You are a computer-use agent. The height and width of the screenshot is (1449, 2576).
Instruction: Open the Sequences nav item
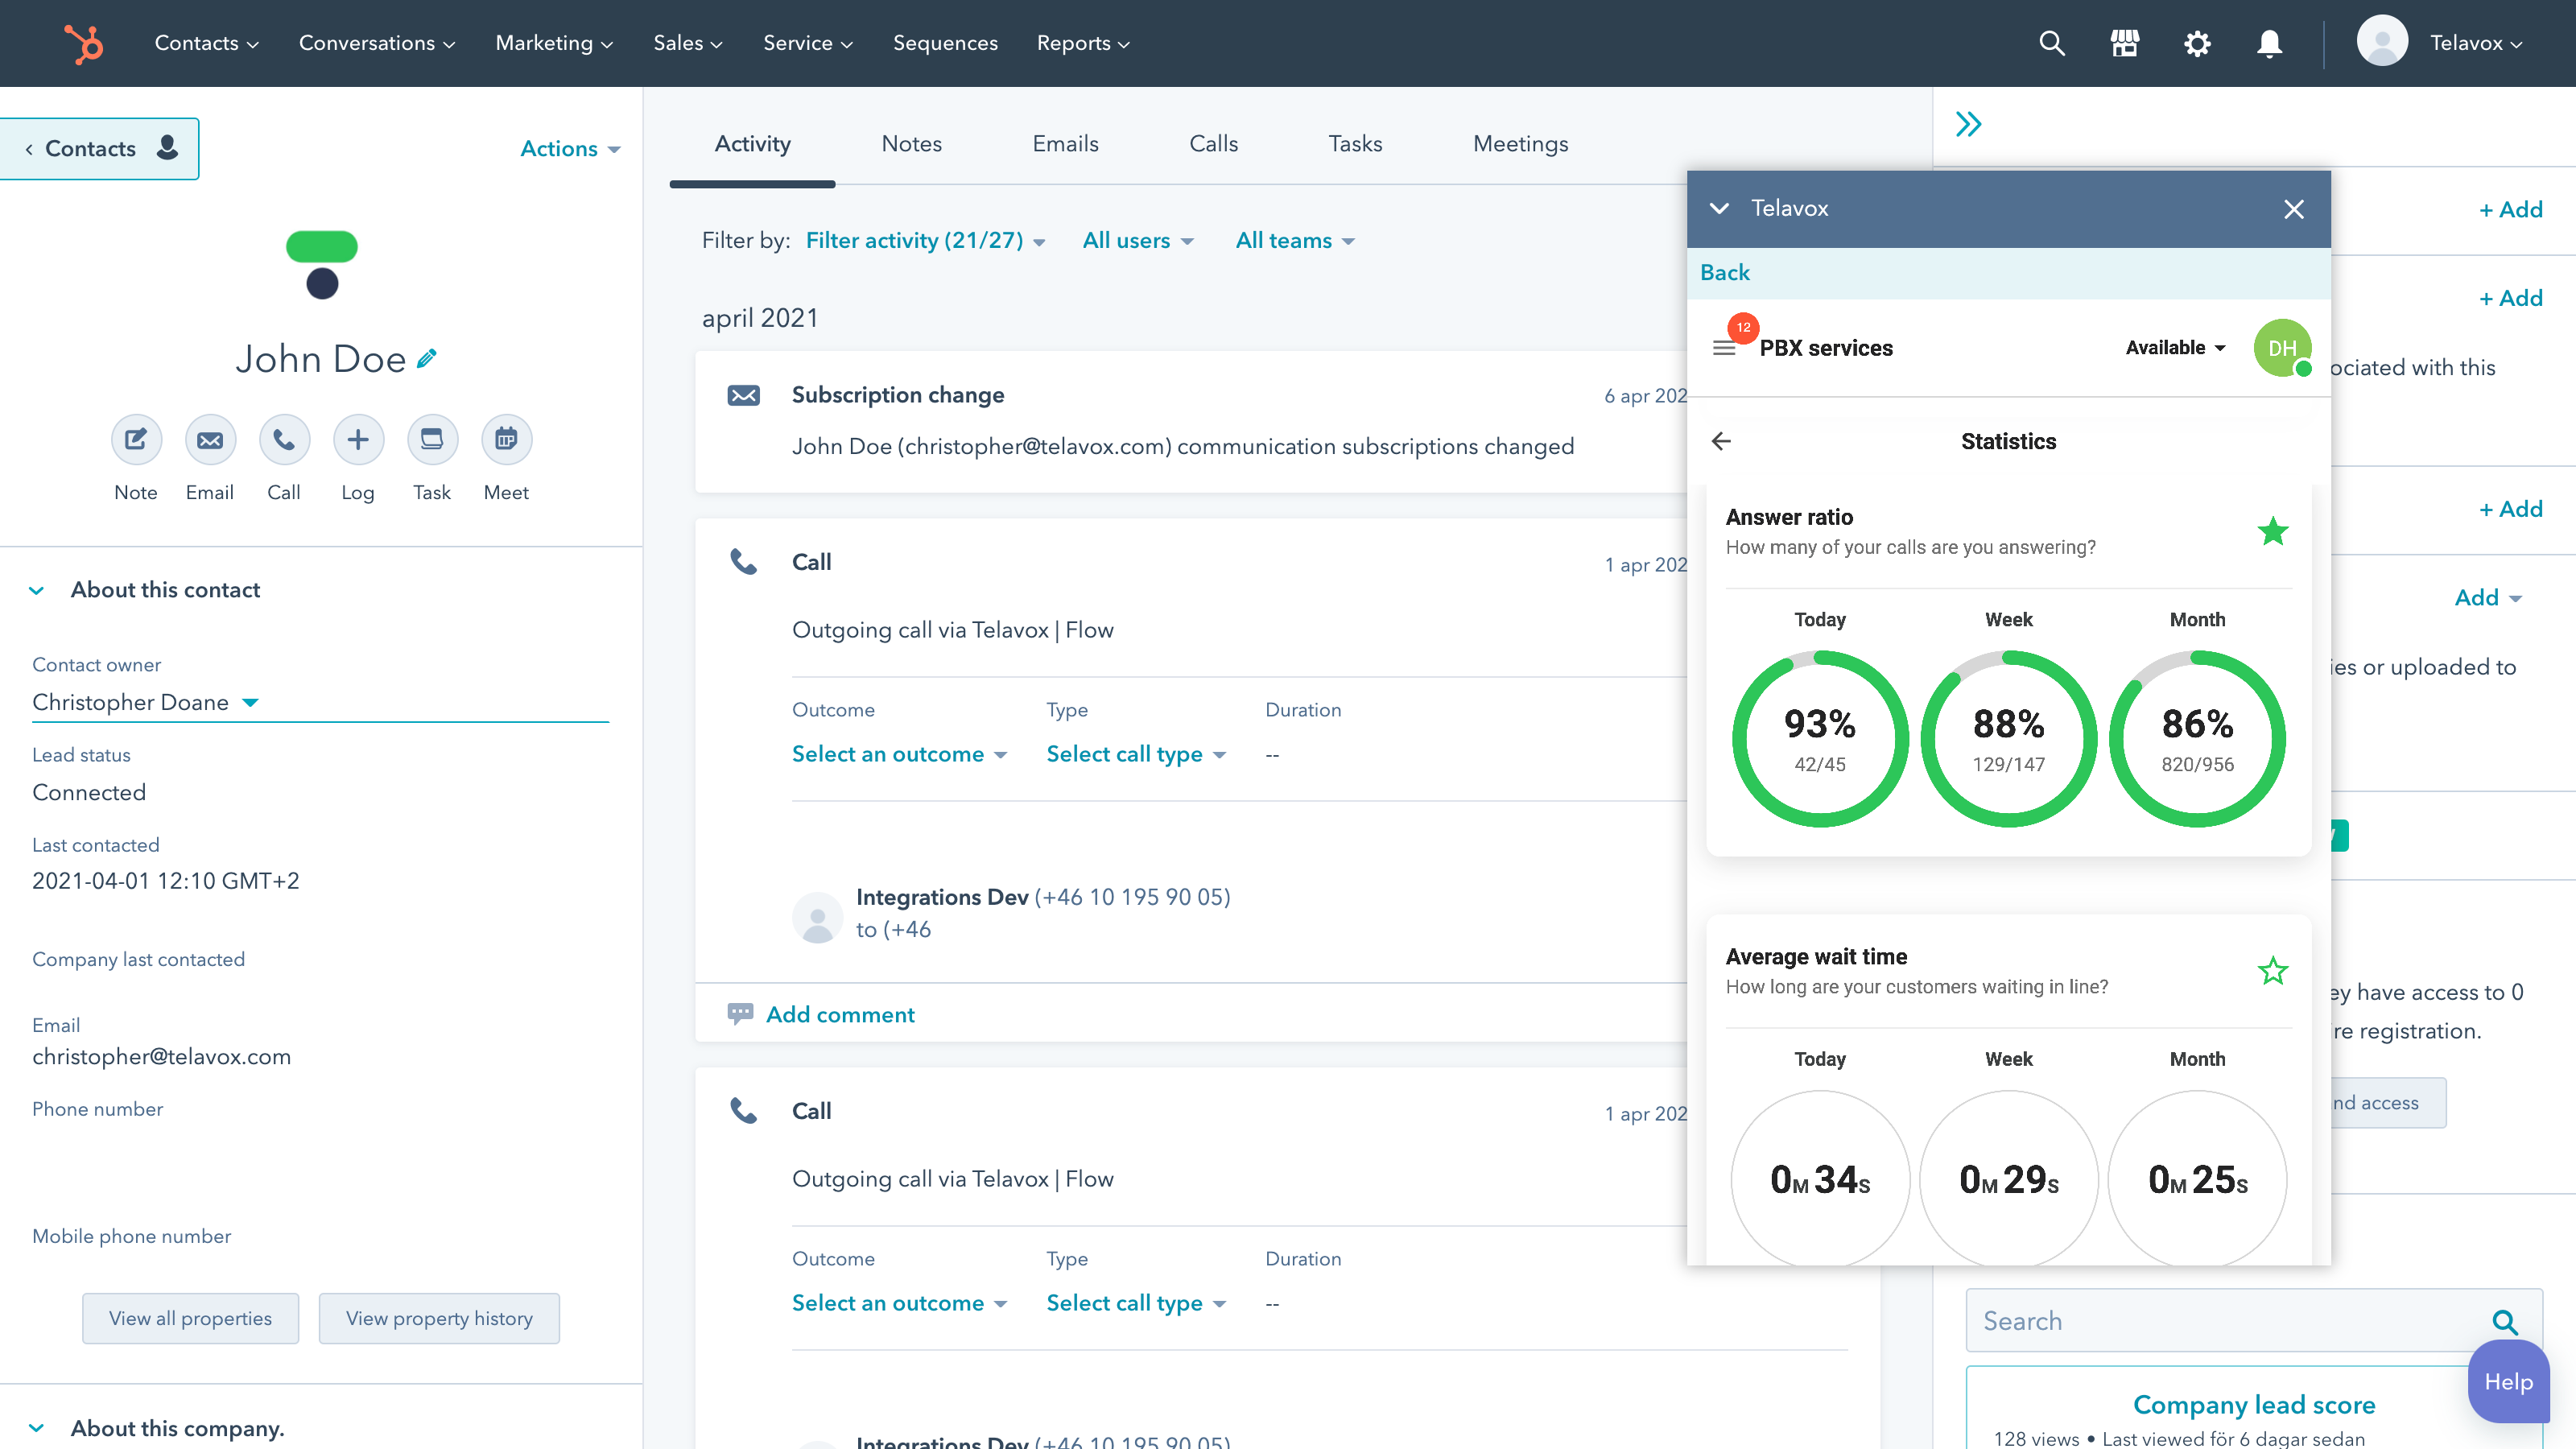coord(945,43)
